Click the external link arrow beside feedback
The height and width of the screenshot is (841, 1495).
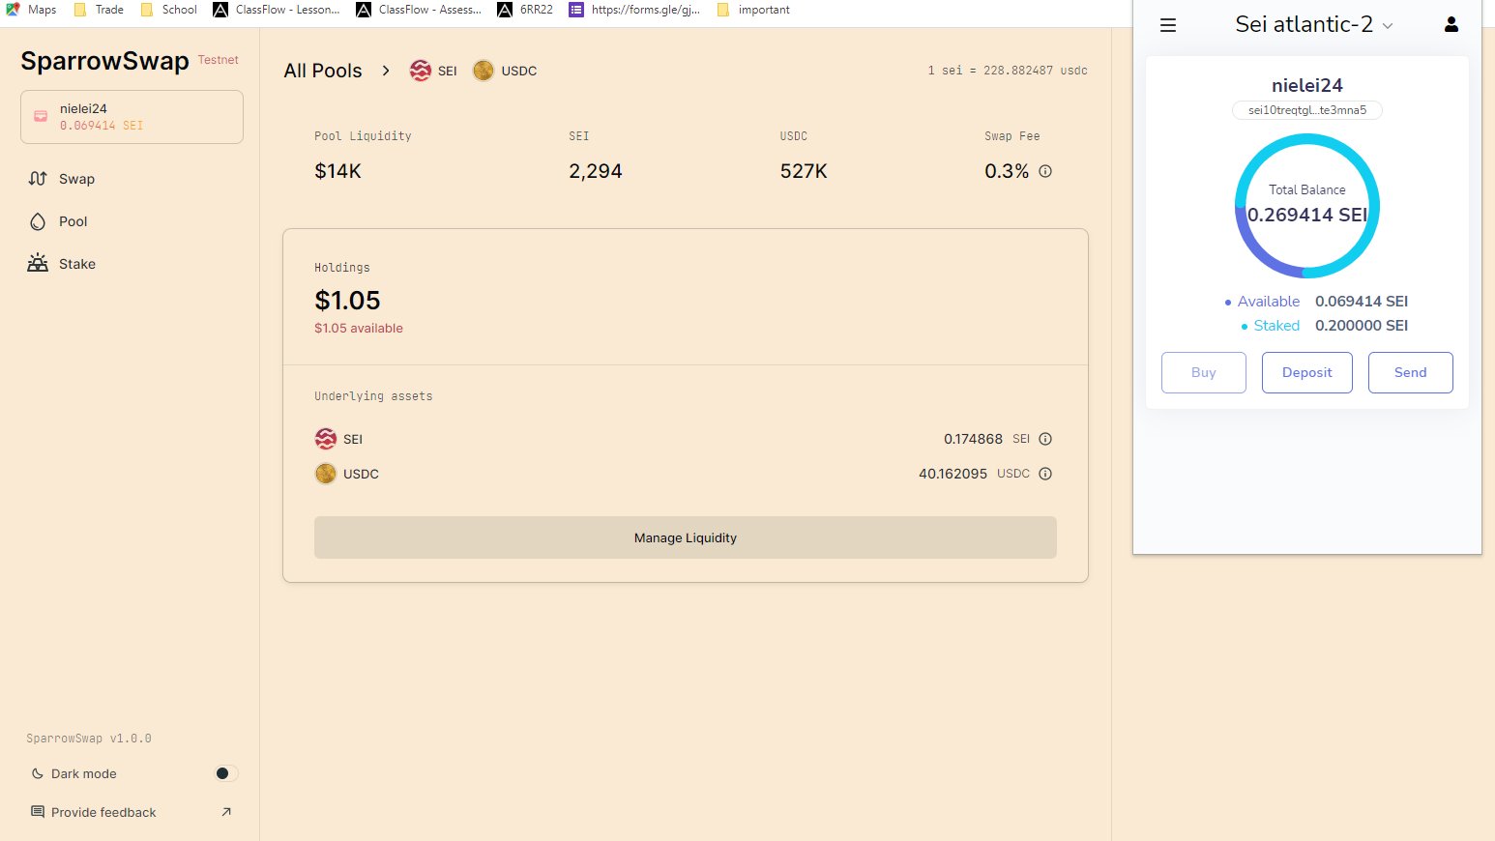pyautogui.click(x=226, y=812)
